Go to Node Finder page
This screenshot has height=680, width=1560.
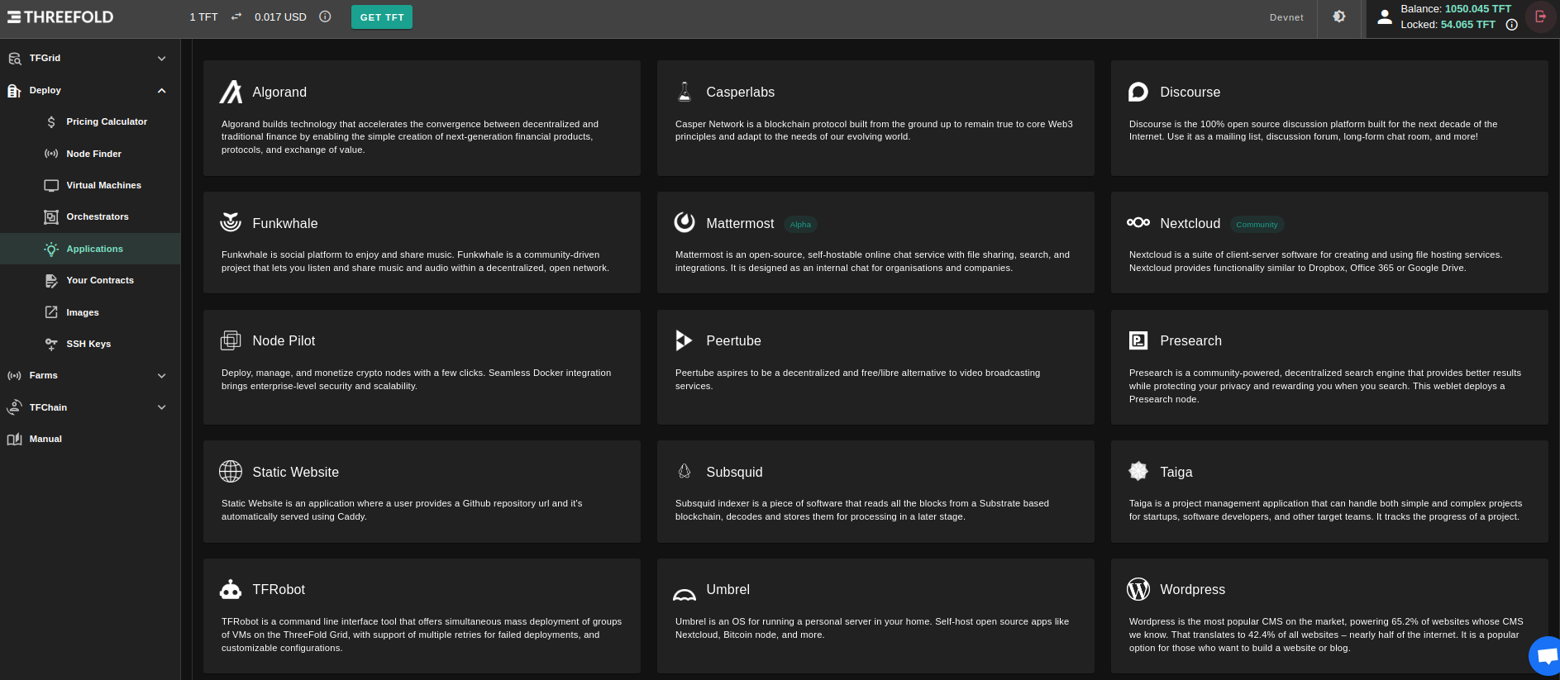[x=93, y=154]
